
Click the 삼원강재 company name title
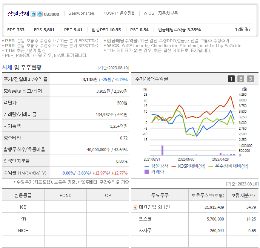coord(18,14)
